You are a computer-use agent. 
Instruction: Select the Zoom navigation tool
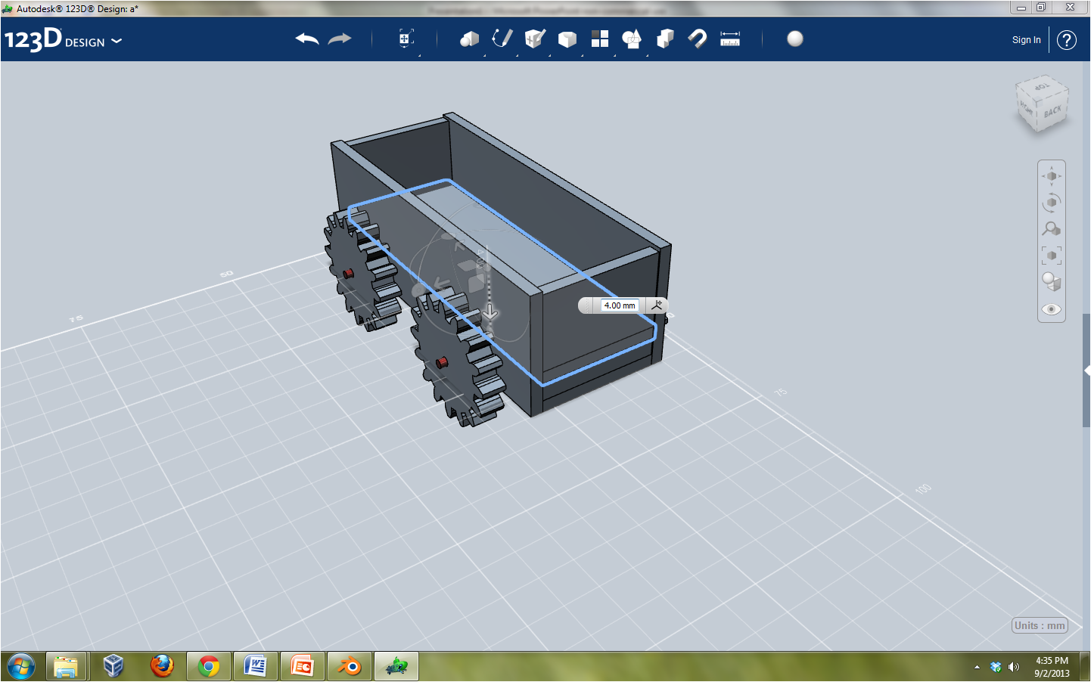coord(1052,228)
